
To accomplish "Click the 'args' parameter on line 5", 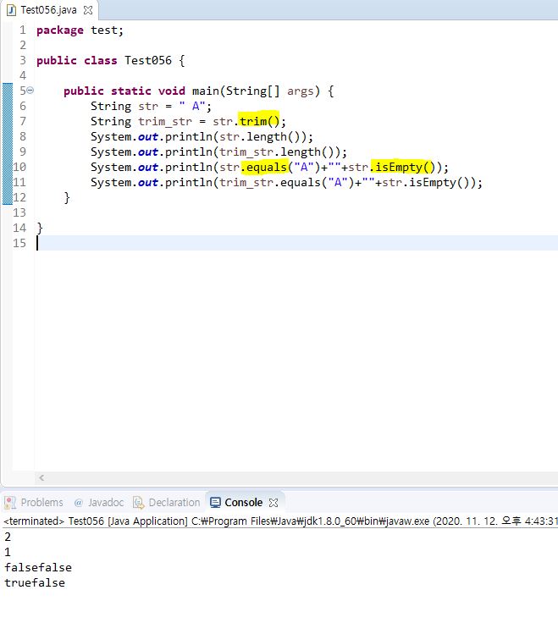I will pos(301,91).
